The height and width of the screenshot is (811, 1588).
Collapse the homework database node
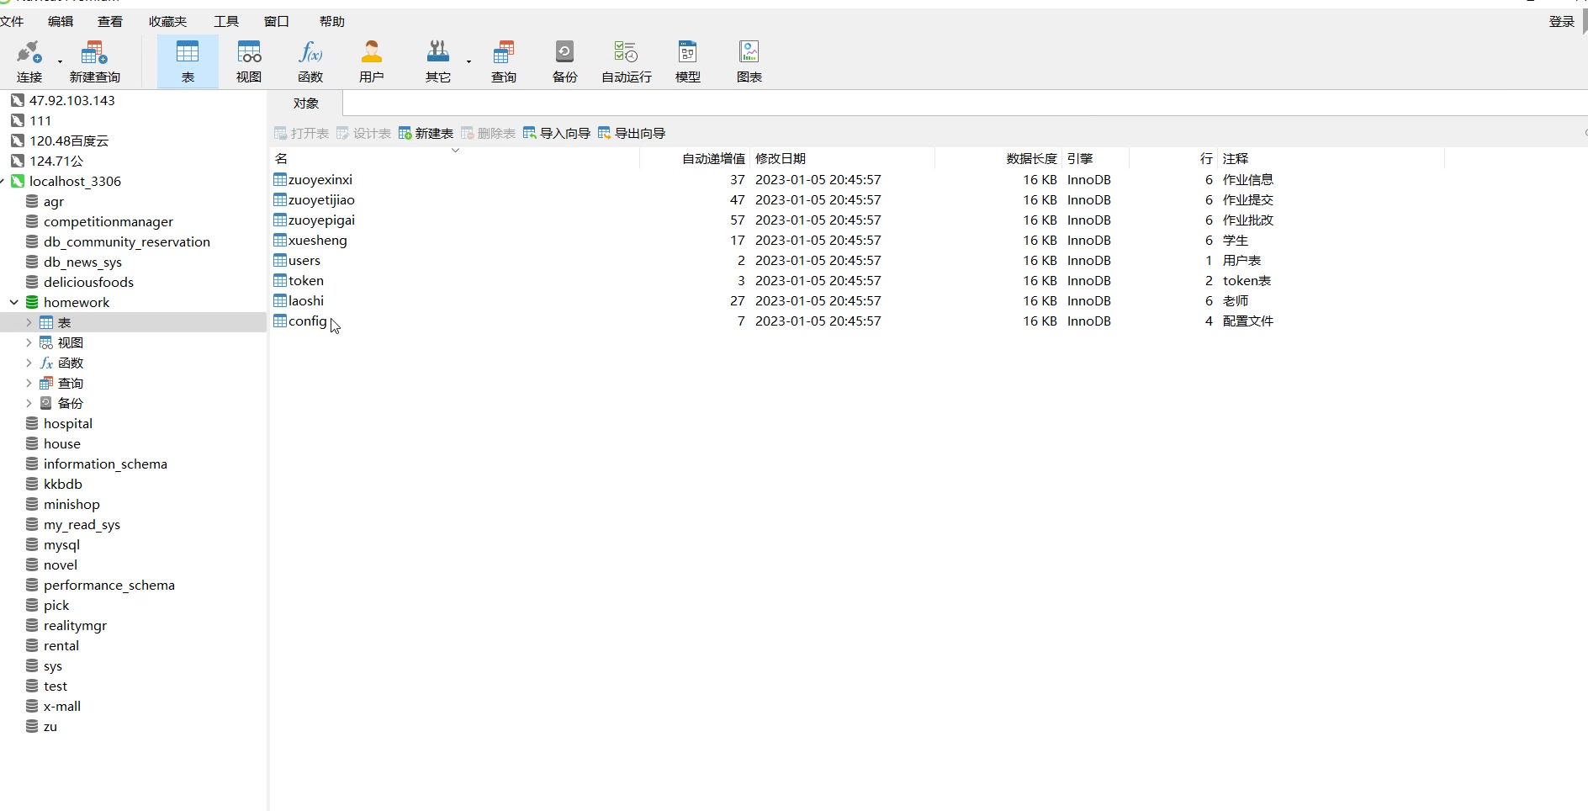pos(14,302)
